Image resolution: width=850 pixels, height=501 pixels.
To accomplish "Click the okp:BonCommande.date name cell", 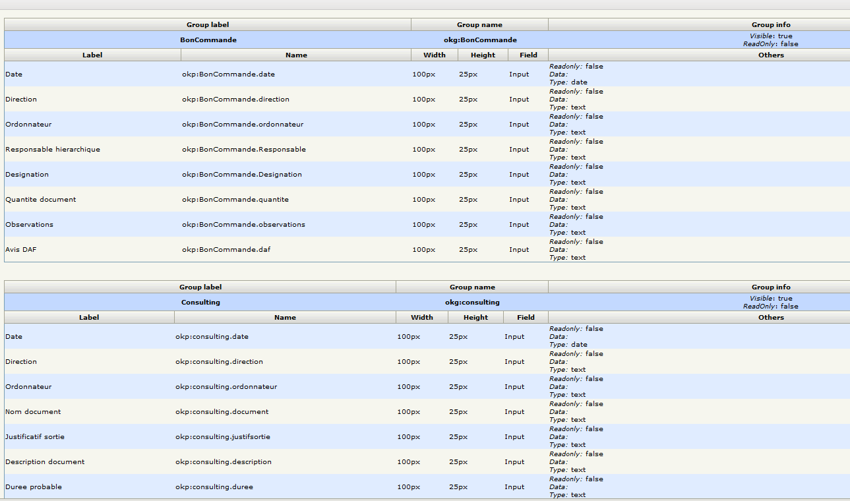I will tap(228, 74).
